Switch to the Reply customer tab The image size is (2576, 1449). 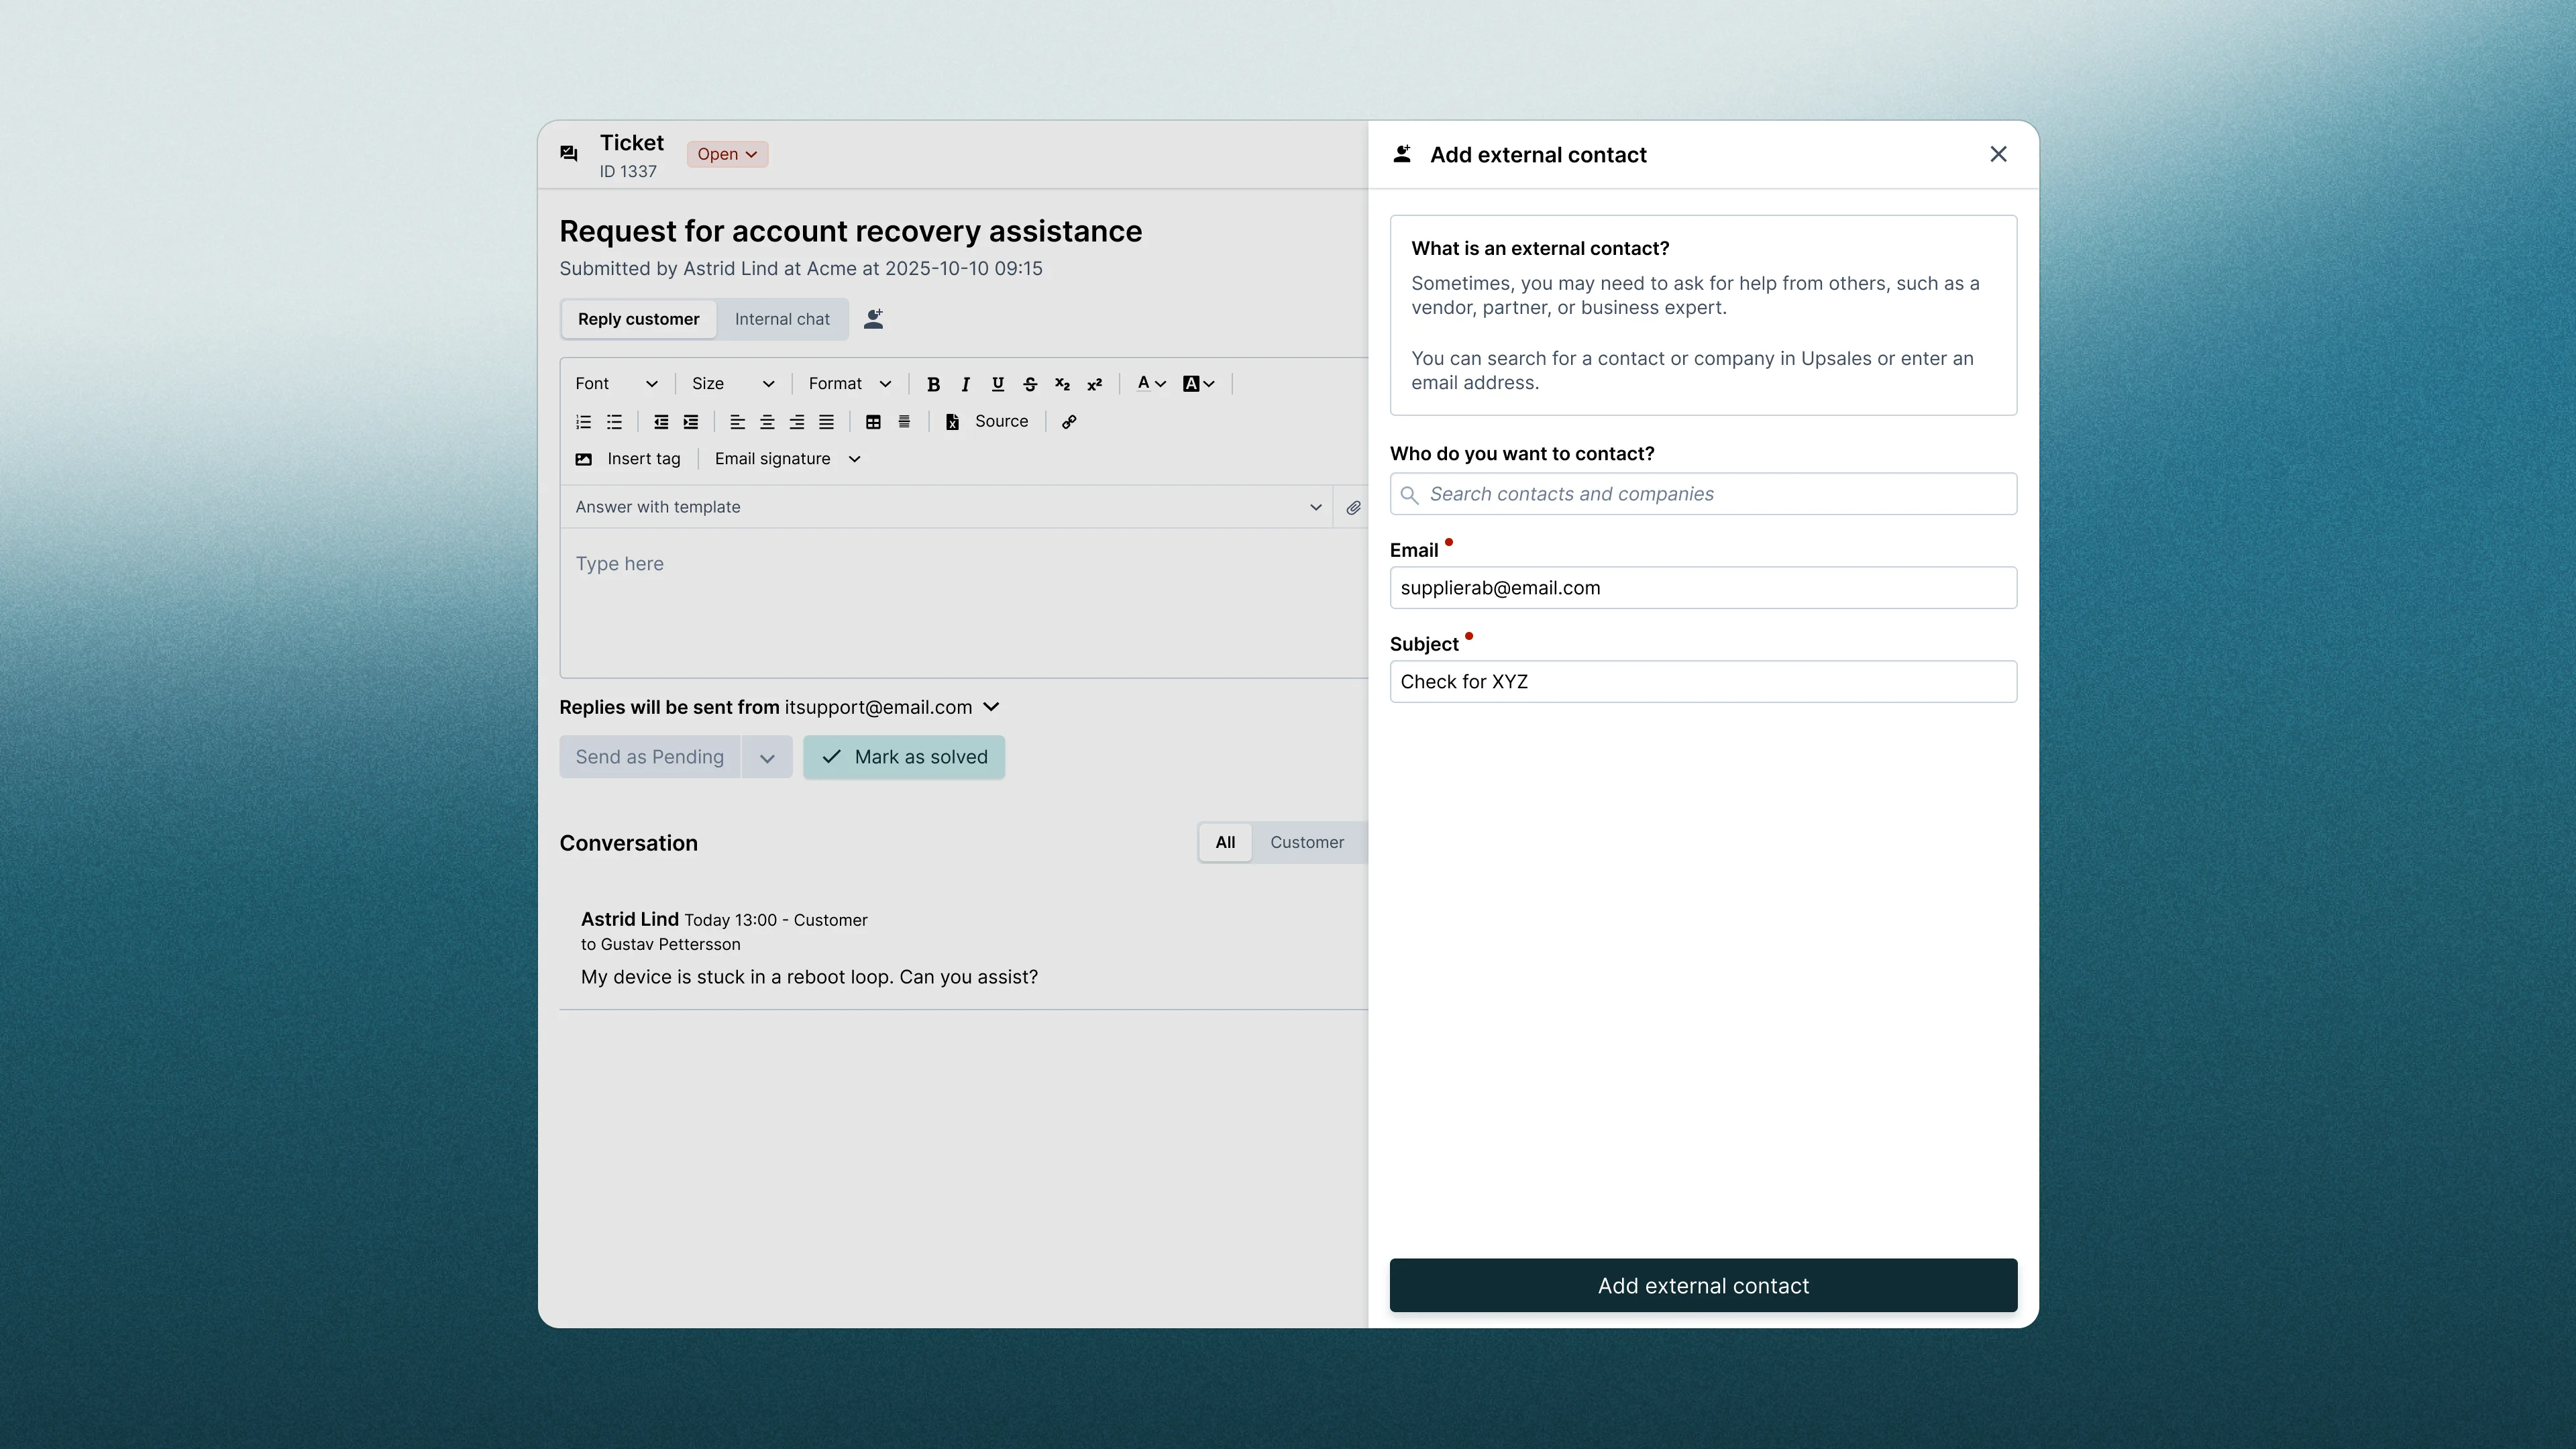pyautogui.click(x=638, y=319)
